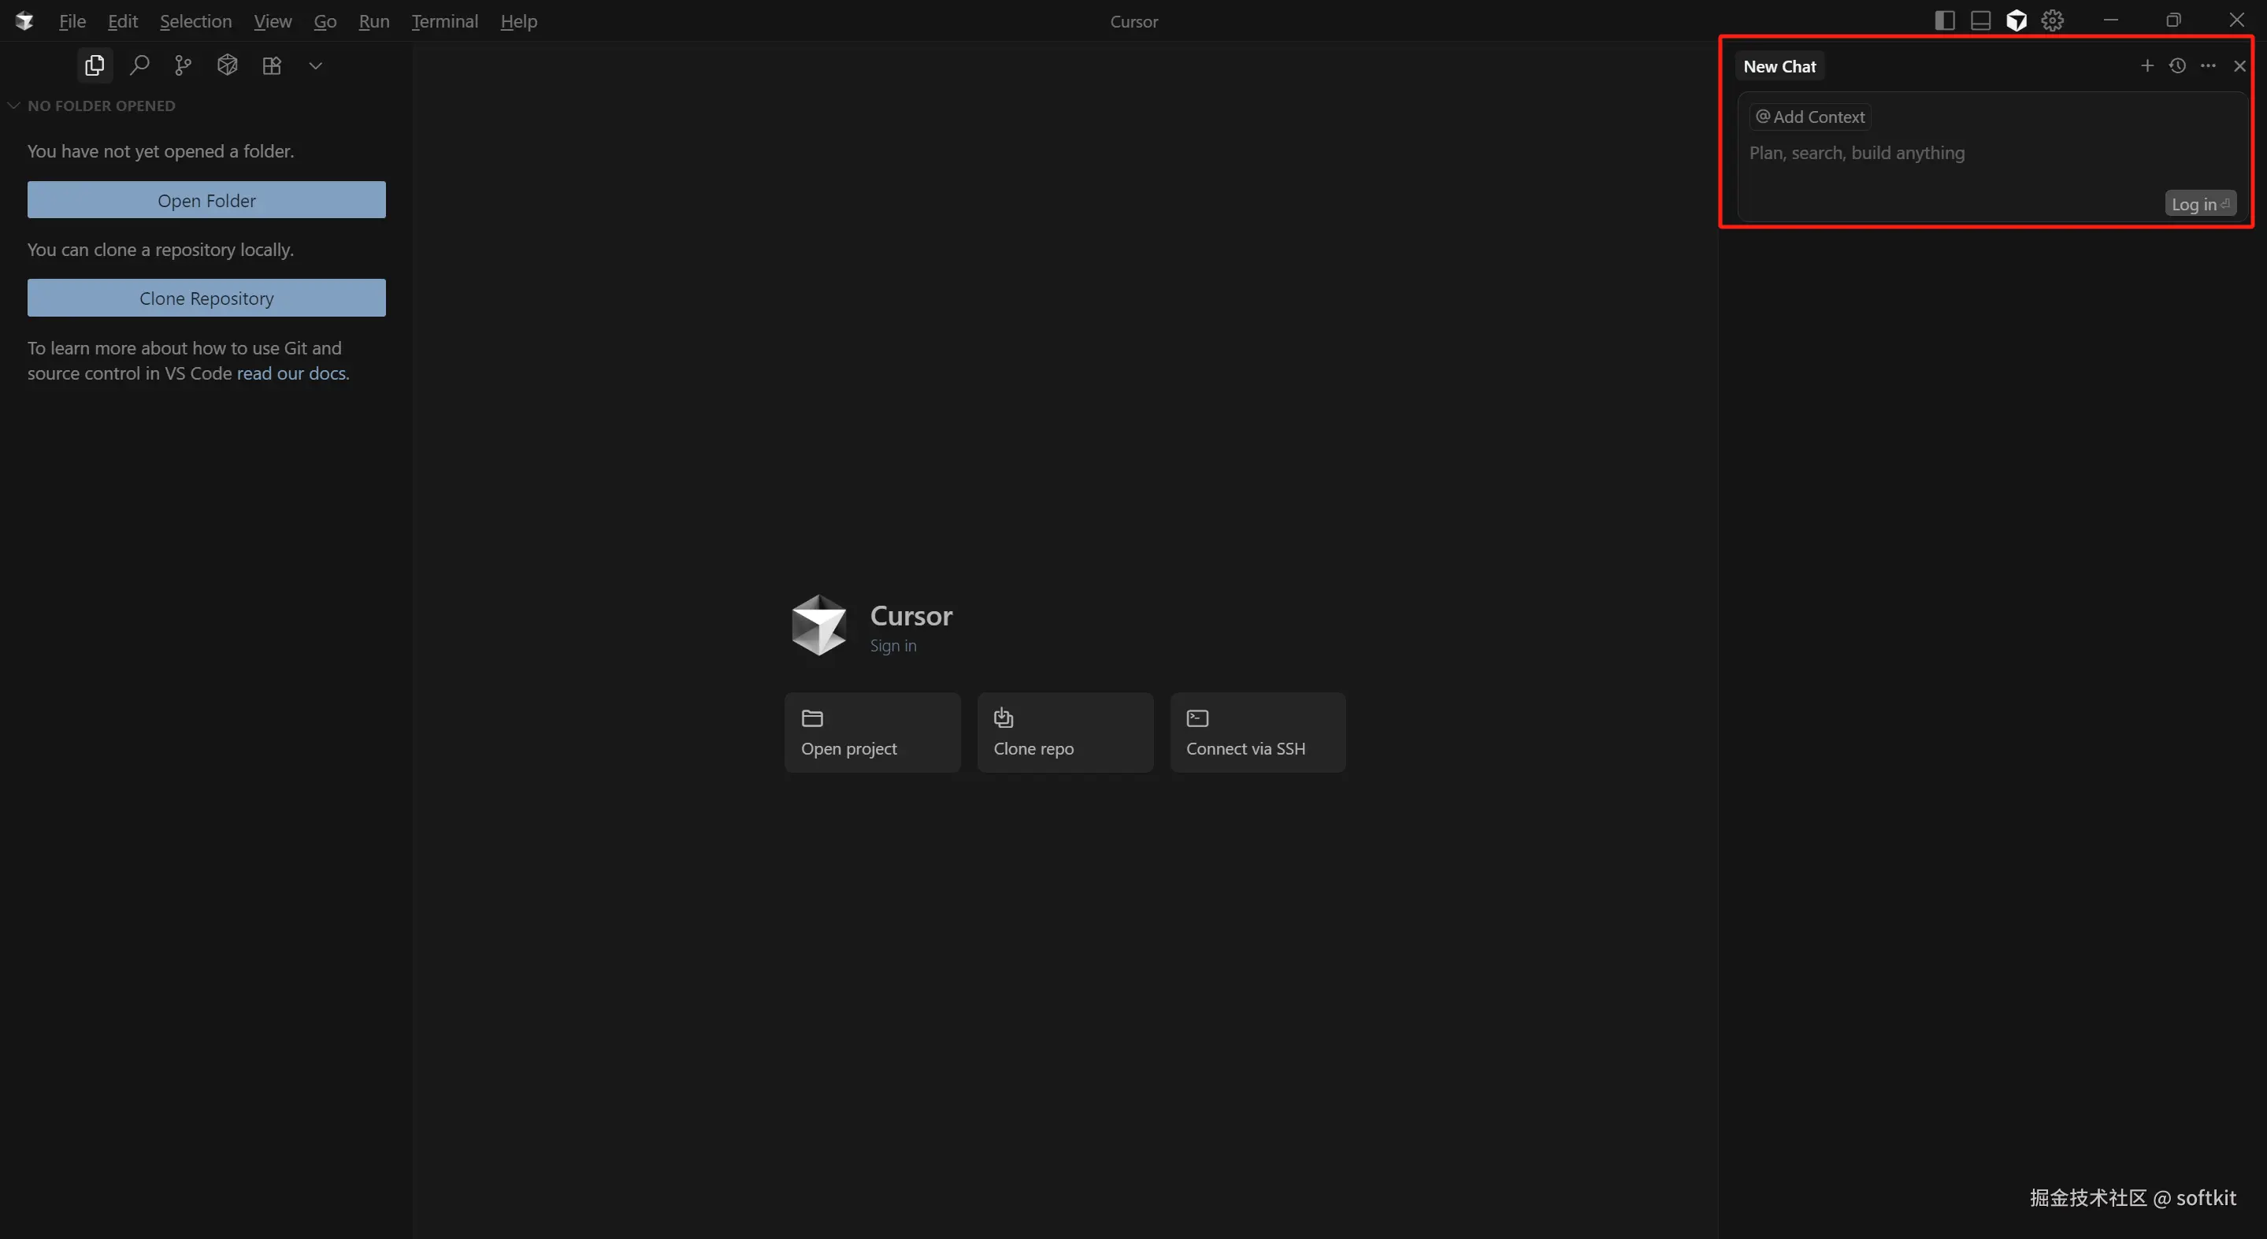Follow the read our docs link
This screenshot has height=1239, width=2267.
(291, 373)
